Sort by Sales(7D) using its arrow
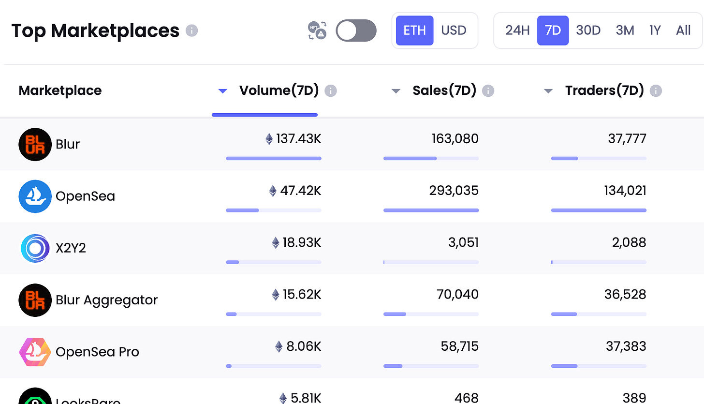 click(x=396, y=91)
